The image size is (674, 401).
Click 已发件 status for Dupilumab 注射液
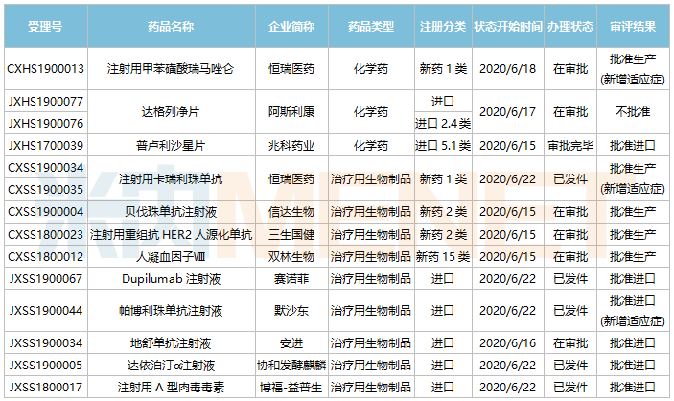[570, 279]
